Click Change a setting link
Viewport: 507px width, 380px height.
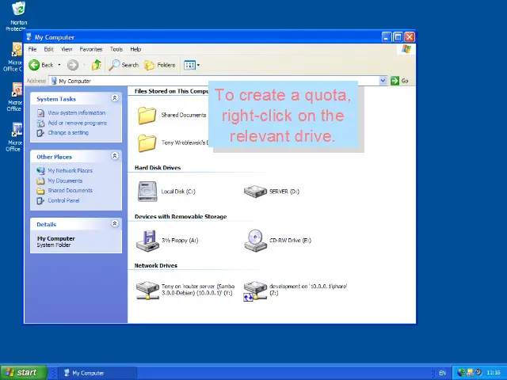pos(68,132)
